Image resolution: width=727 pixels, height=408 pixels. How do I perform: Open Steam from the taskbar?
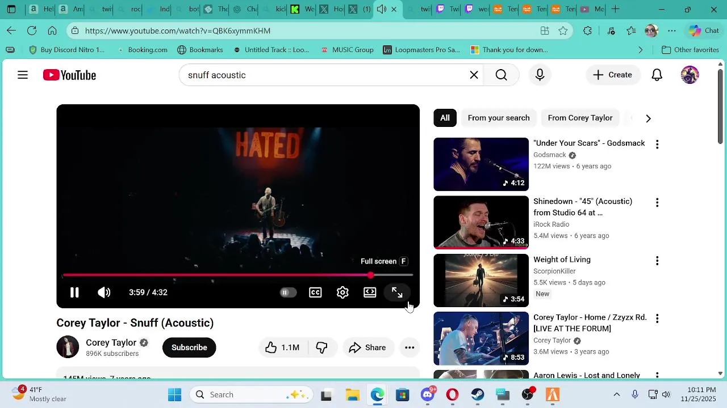click(x=478, y=394)
